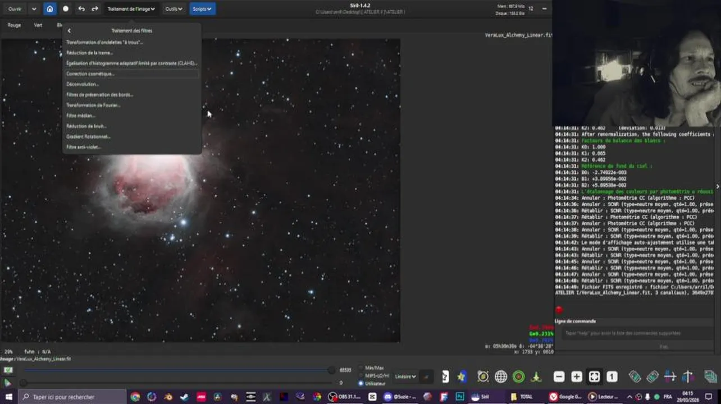Fit image to window with the frame icon
Viewport: 721px width, 404px height.
tap(594, 377)
